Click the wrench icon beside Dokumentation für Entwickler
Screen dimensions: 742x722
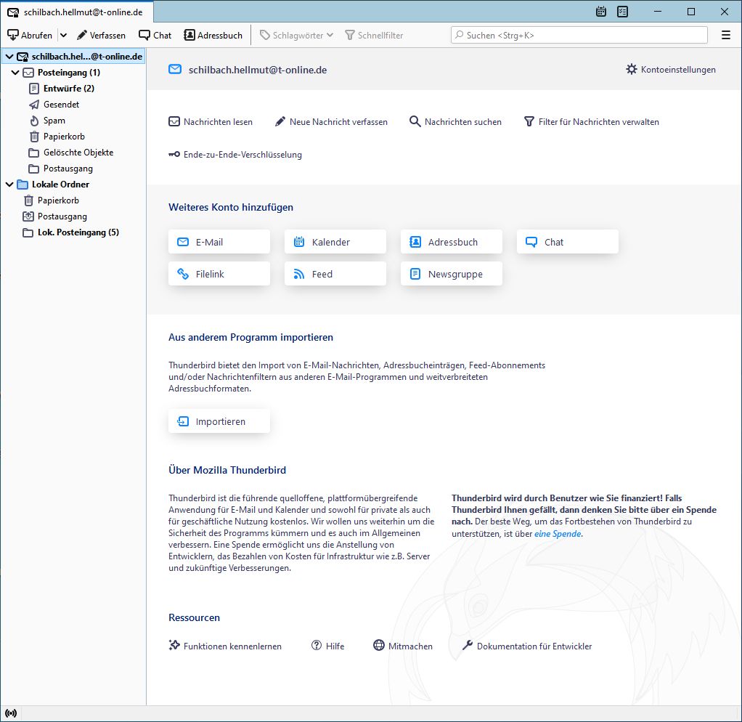pyautogui.click(x=468, y=645)
